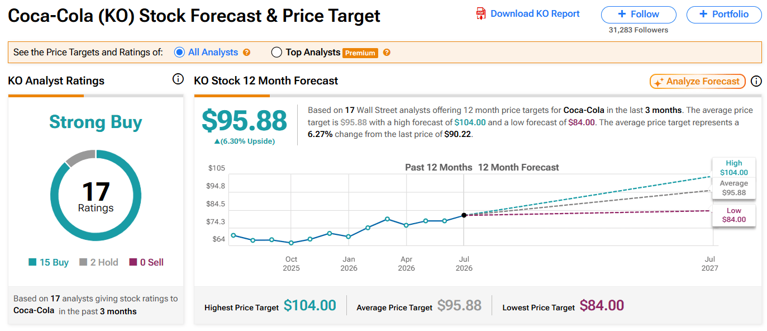Click the Jul 2026 black data point
Viewport: 767px width, 331px height.
coord(464,215)
